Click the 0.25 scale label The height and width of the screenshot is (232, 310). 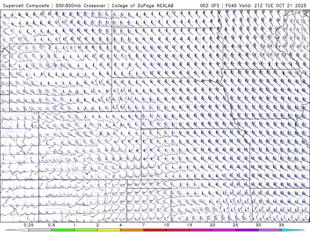click(x=29, y=225)
